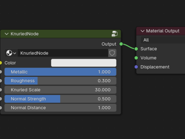Click the Surface label text
The image size is (185, 139).
149,49
